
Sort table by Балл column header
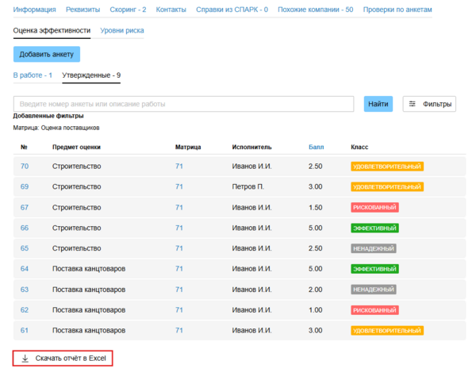316,147
